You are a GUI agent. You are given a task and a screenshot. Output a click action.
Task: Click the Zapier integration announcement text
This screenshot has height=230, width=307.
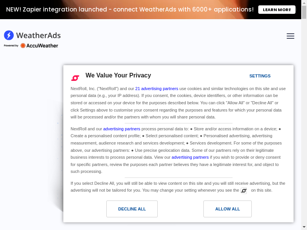(130, 10)
